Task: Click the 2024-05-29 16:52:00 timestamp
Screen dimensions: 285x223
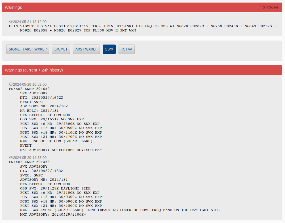Action: [30, 84]
